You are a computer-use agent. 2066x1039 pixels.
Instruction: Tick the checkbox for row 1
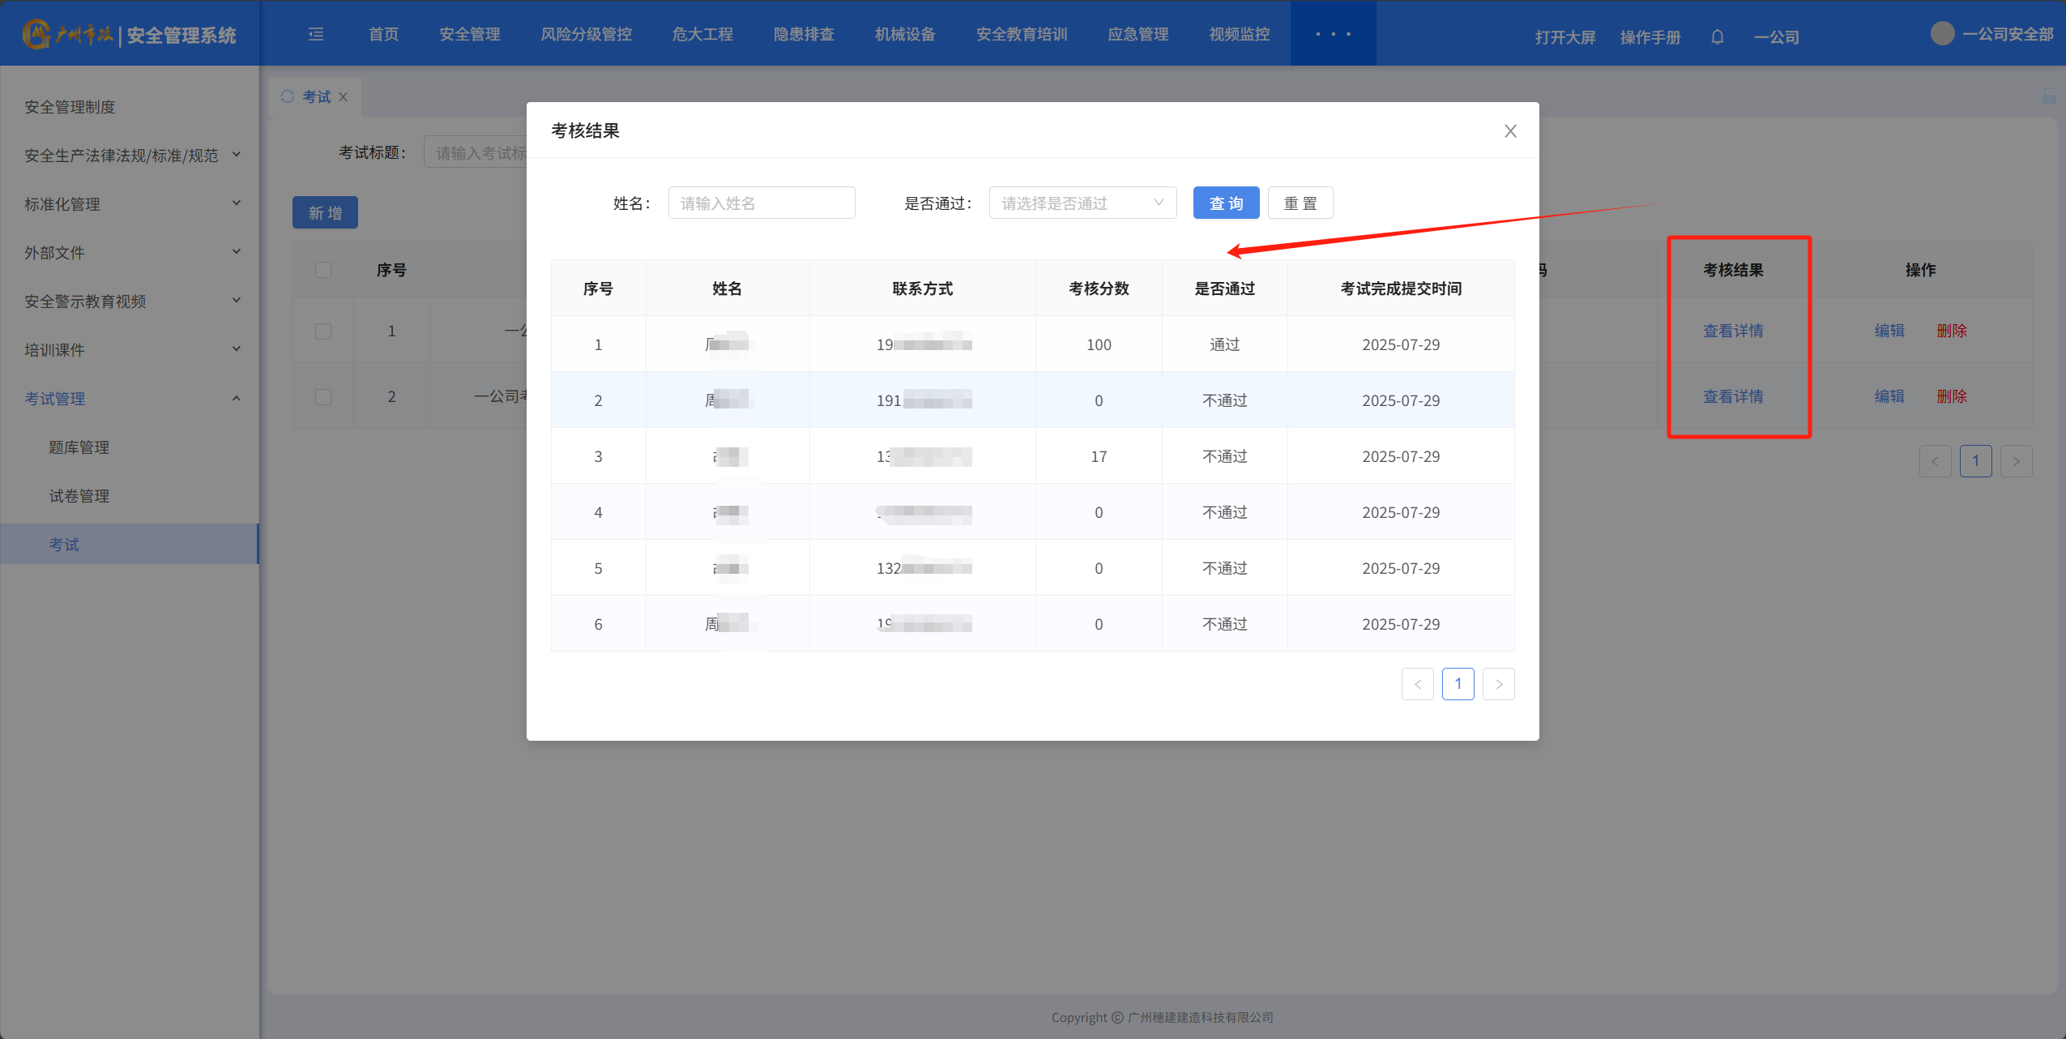pyautogui.click(x=323, y=331)
